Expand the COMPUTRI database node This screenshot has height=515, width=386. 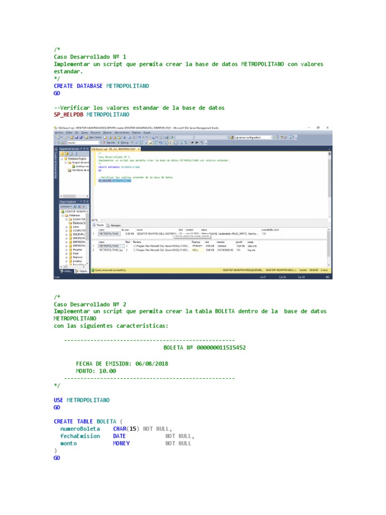(67, 230)
